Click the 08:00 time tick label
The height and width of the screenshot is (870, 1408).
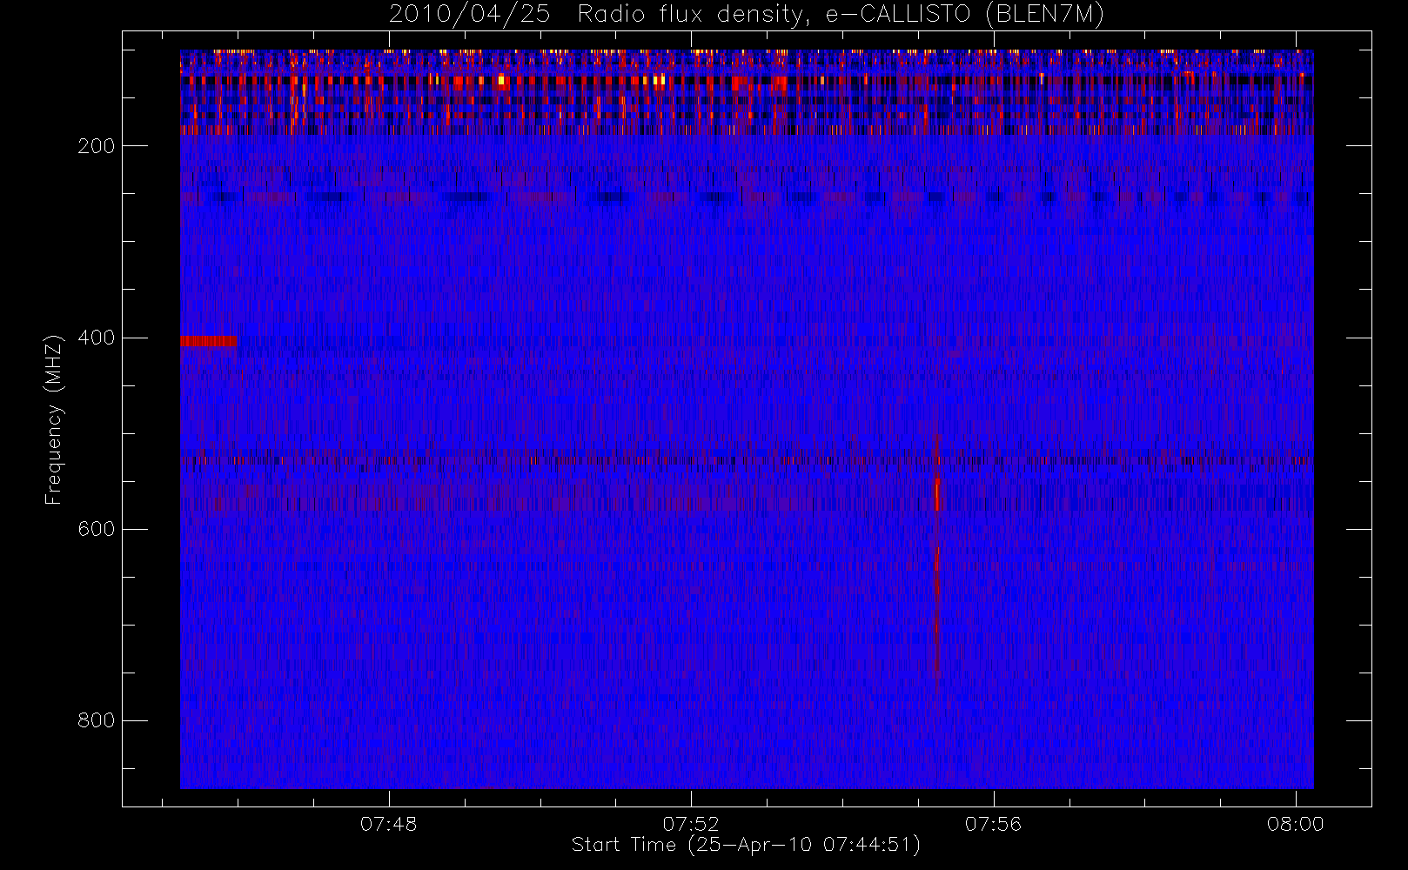click(x=1295, y=824)
